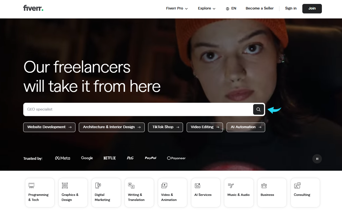Click the Payoneer logo

pos(176,158)
